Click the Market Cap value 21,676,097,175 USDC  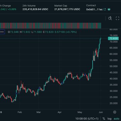click(67, 9)
